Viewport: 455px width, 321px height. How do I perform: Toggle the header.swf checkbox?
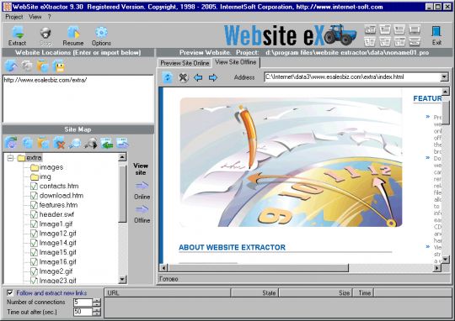click(34, 215)
